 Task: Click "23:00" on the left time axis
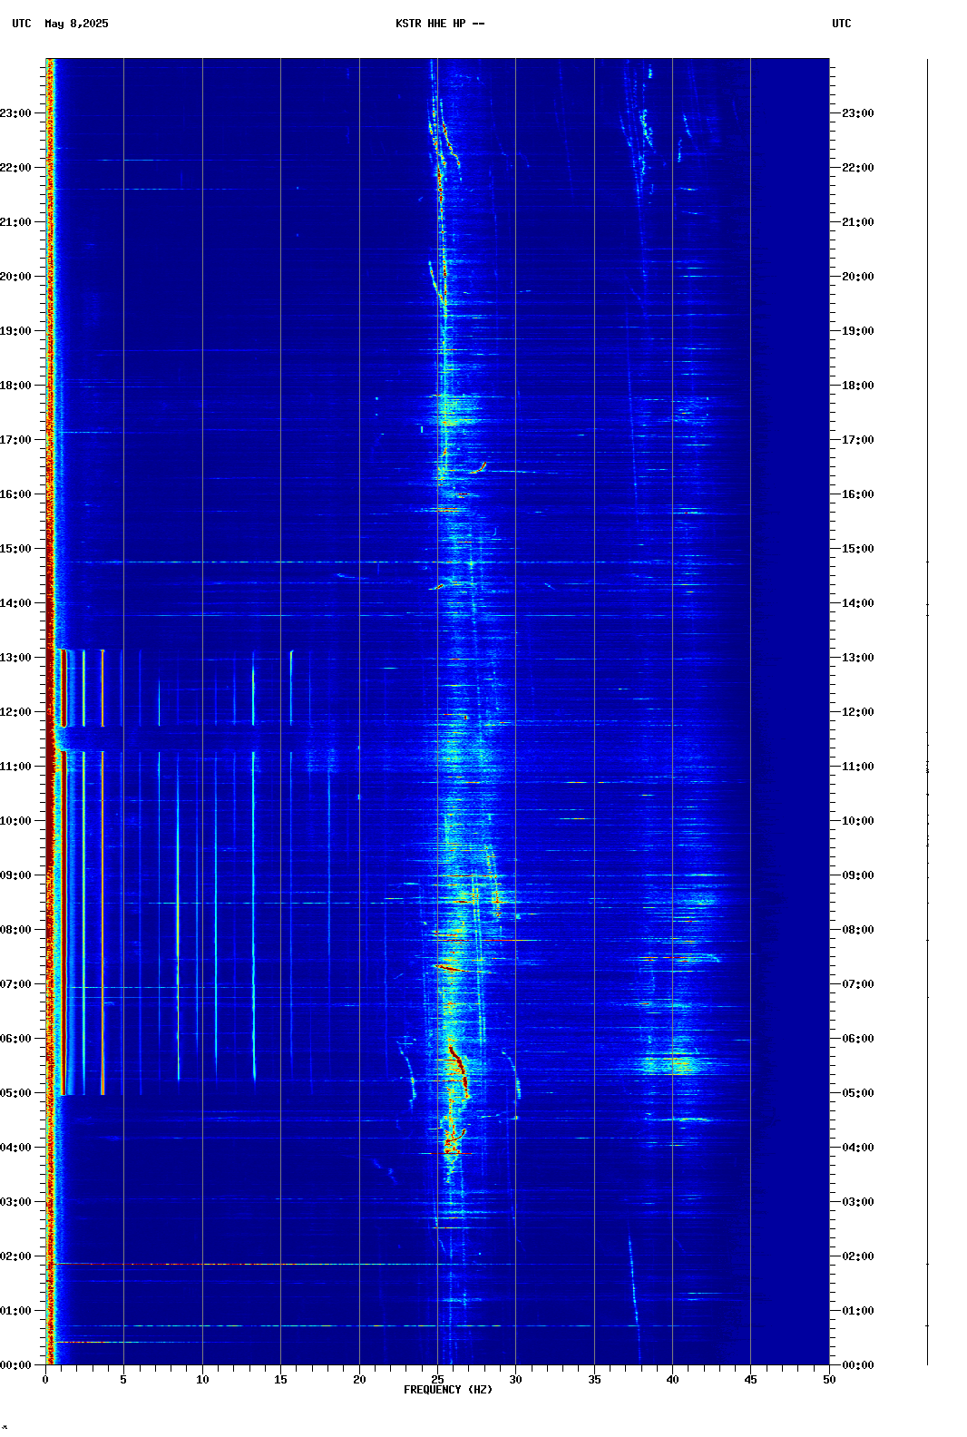[15, 113]
